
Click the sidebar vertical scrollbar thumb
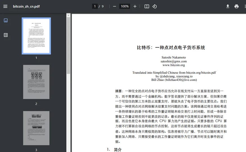coord(68,45)
